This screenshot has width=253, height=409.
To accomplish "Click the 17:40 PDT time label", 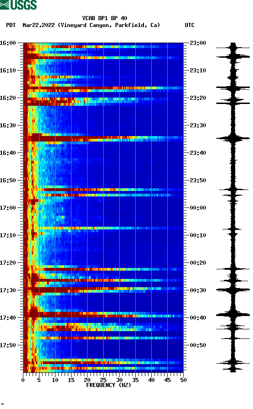I will click(8, 318).
